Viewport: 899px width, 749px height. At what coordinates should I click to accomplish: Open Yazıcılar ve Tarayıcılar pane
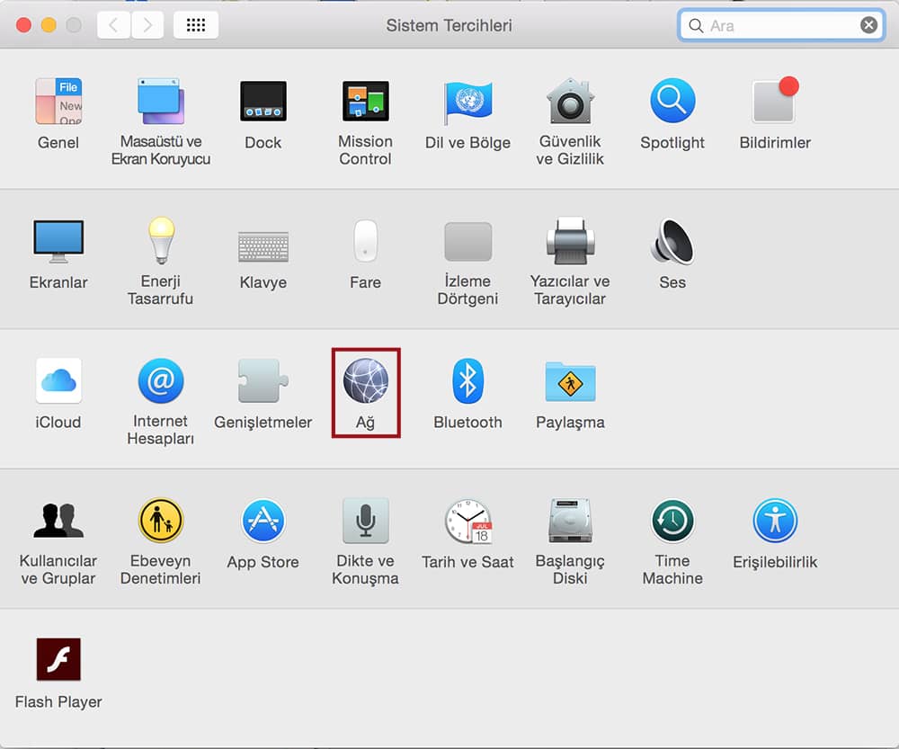pos(570,242)
